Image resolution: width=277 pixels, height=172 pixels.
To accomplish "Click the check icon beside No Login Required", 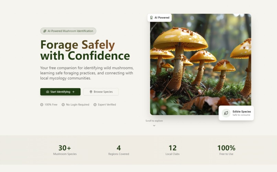I will [63, 105].
